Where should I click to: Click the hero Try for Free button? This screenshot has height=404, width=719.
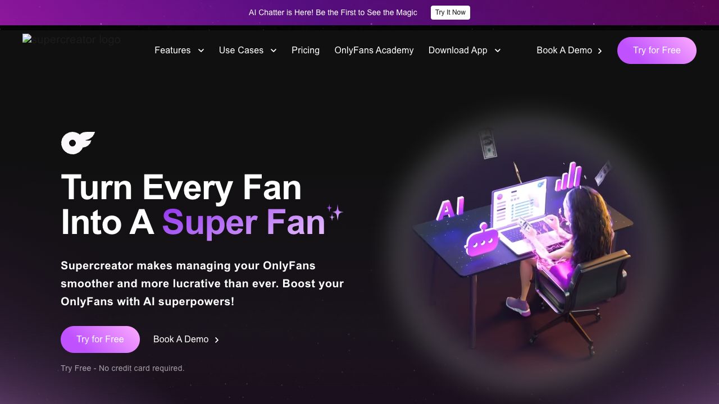point(100,339)
